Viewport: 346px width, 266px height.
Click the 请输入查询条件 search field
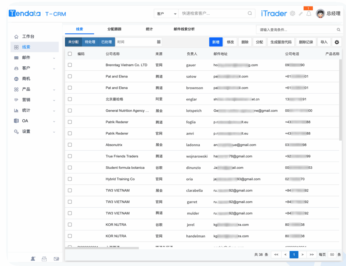294,29
